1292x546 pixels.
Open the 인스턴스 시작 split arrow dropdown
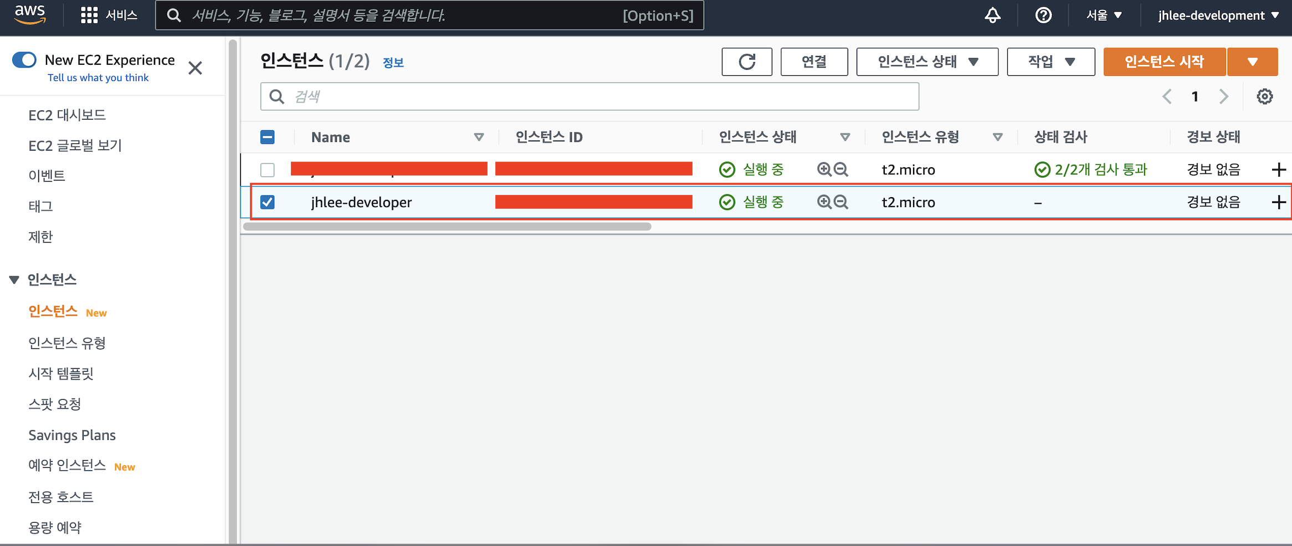pos(1253,61)
